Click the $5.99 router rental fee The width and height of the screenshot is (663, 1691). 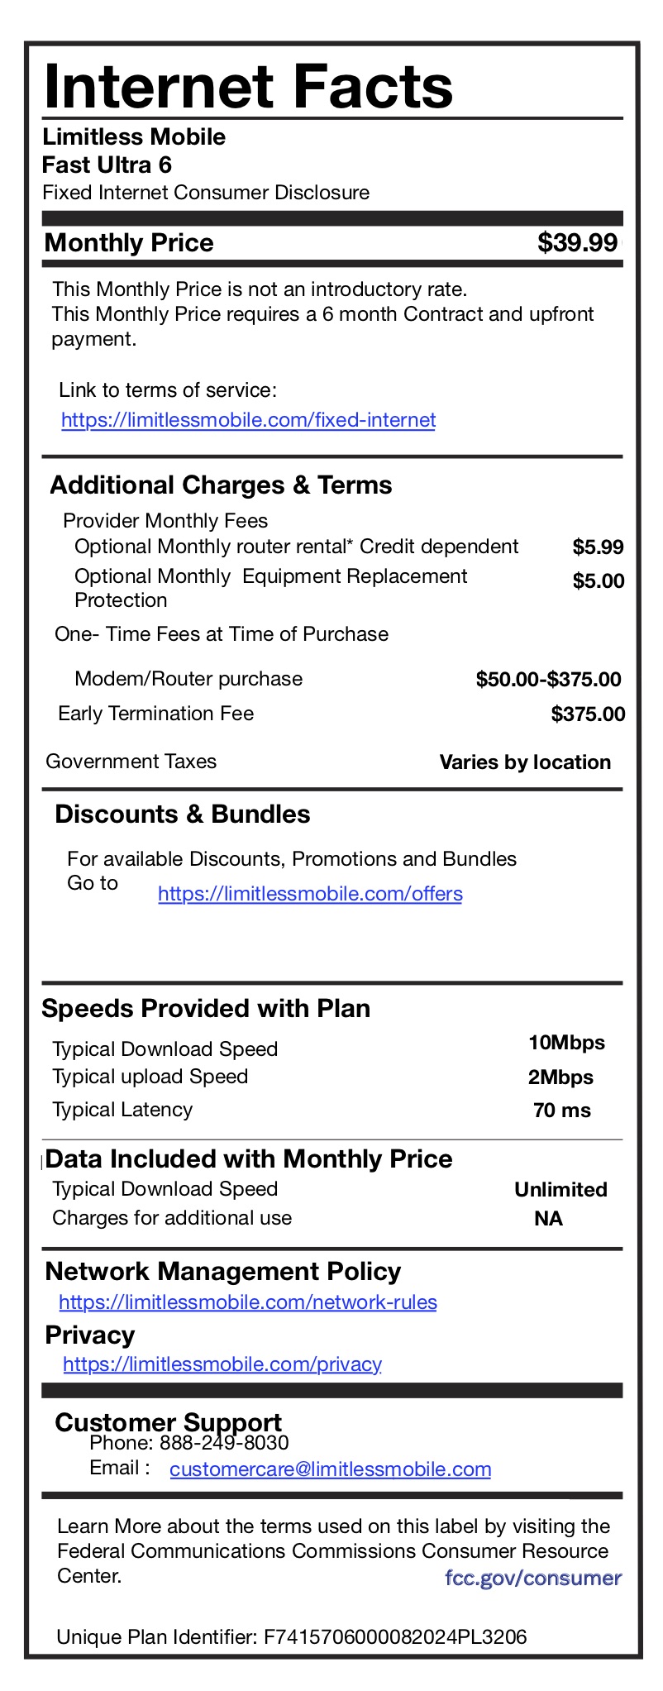point(598,547)
